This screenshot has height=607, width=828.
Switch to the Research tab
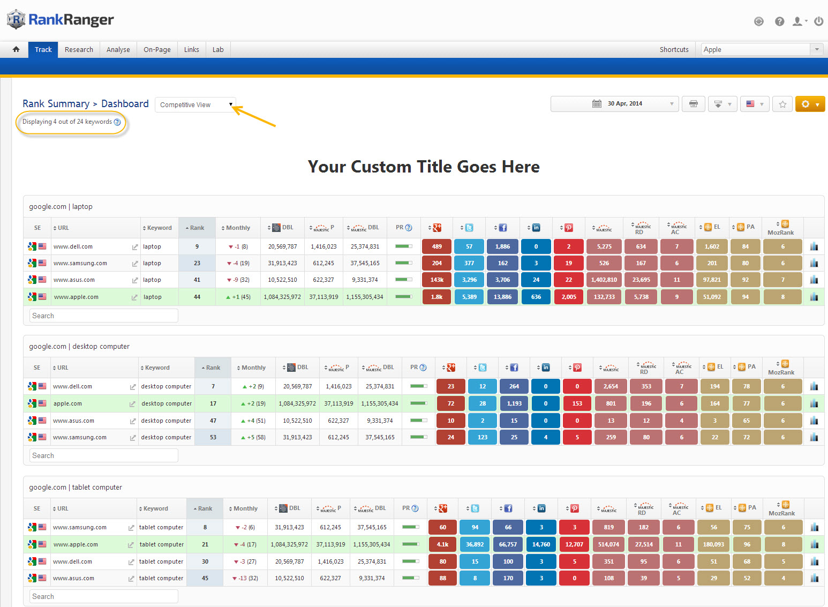(79, 49)
